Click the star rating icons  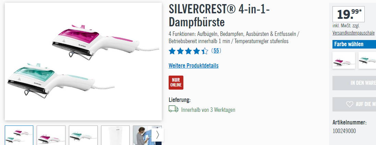[188, 51]
